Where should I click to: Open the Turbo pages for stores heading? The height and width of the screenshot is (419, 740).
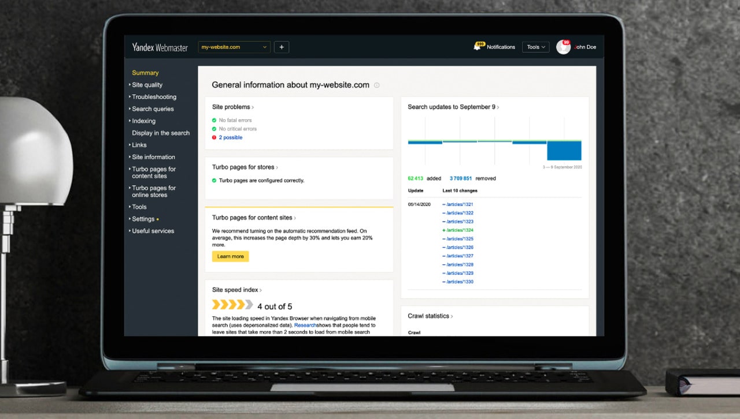tap(245, 167)
